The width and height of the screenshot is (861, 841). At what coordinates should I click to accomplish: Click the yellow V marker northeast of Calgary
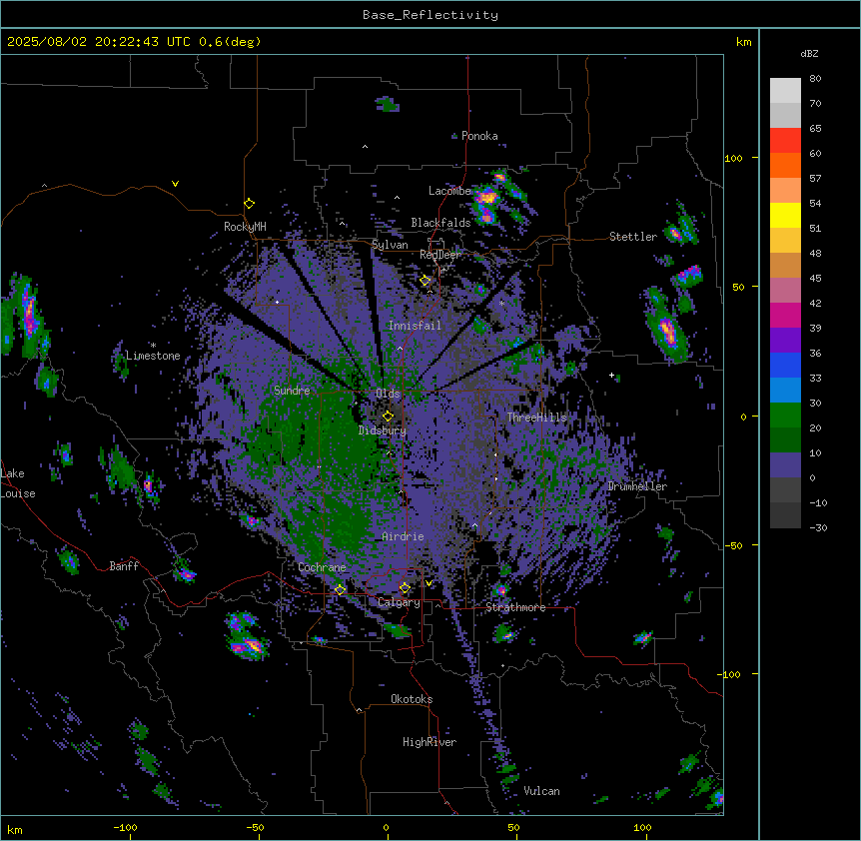pyautogui.click(x=429, y=583)
